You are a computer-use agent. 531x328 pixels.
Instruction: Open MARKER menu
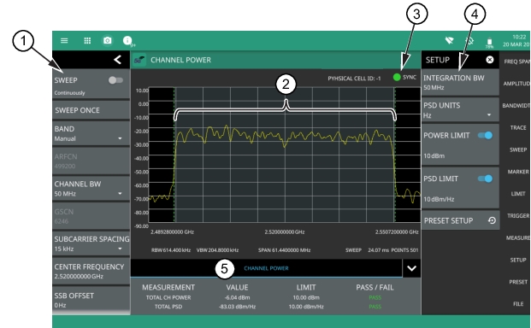pos(518,172)
